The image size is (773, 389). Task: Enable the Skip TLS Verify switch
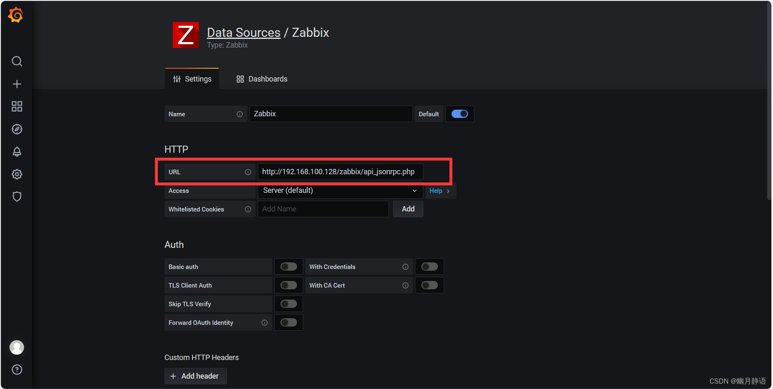click(x=289, y=304)
